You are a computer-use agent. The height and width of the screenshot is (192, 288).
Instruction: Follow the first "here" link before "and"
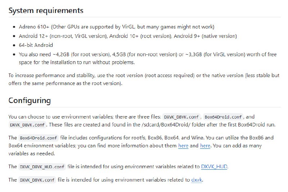pos(183,146)
